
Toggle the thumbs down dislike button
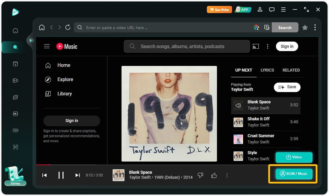pos(200,175)
